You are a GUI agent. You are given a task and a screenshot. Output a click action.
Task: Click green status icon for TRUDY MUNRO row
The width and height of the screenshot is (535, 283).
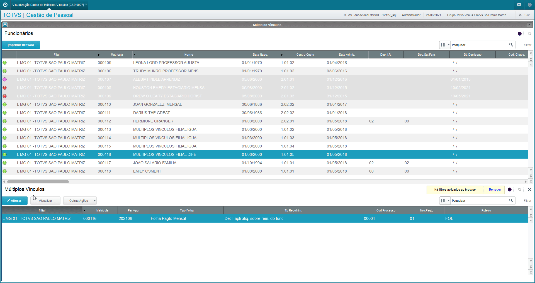pos(5,71)
